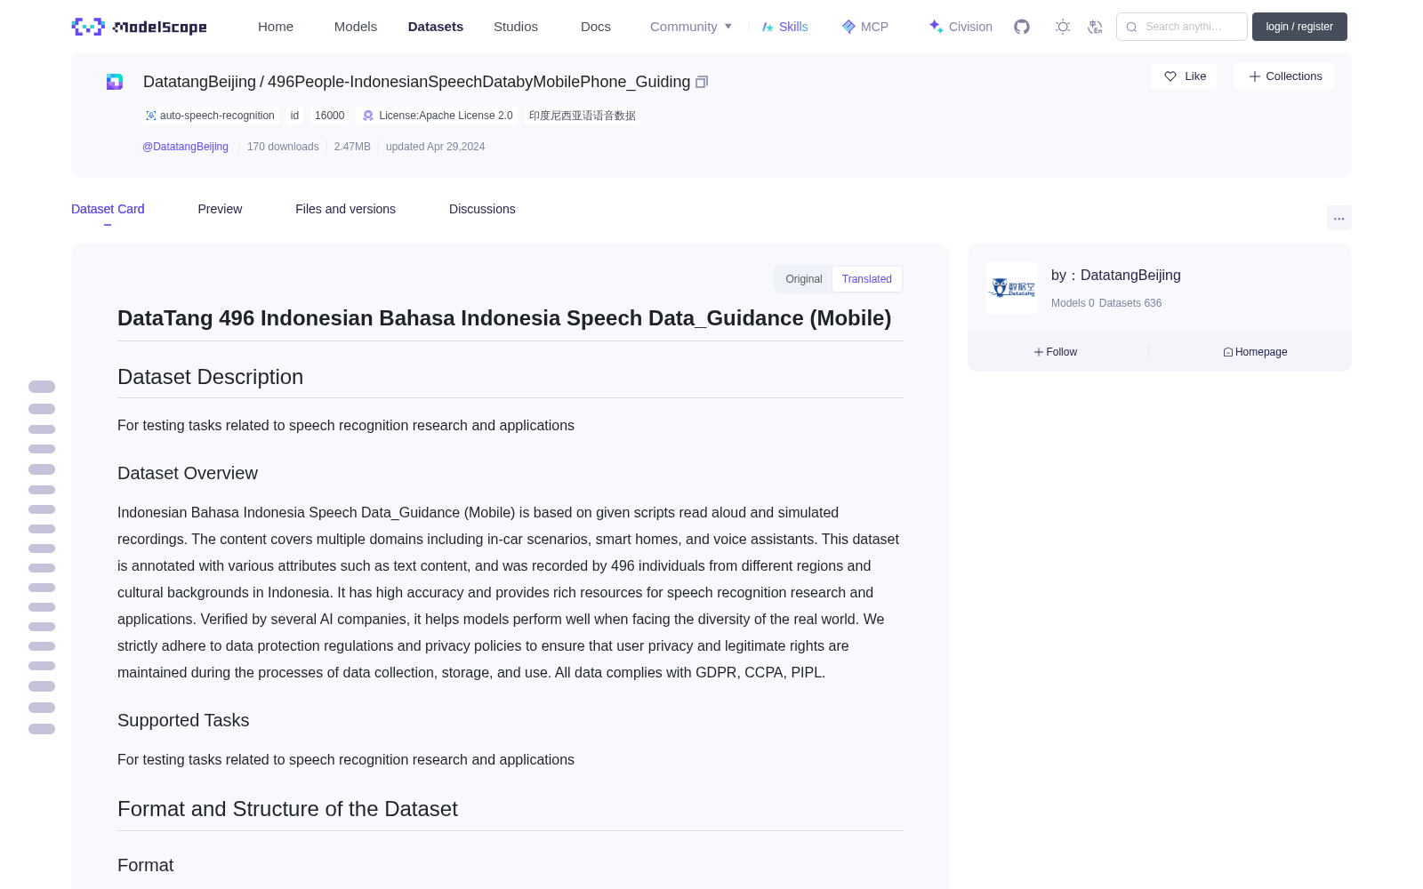Viewport: 1423px width, 889px height.
Task: Click the Models 0 count
Action: [x=1073, y=303]
